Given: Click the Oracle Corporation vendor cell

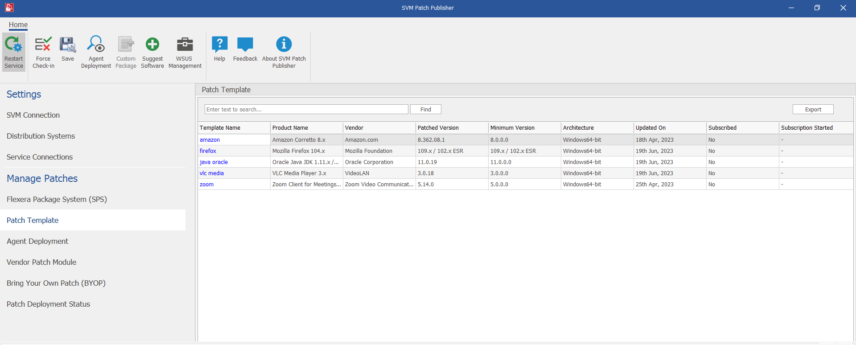Looking at the screenshot, I should [379, 162].
